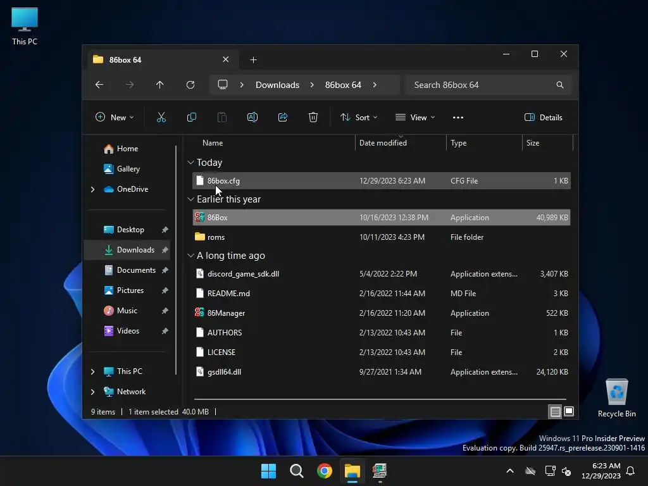648x486 pixels.
Task: Expand OneDrive in the sidebar
Action: pos(92,189)
